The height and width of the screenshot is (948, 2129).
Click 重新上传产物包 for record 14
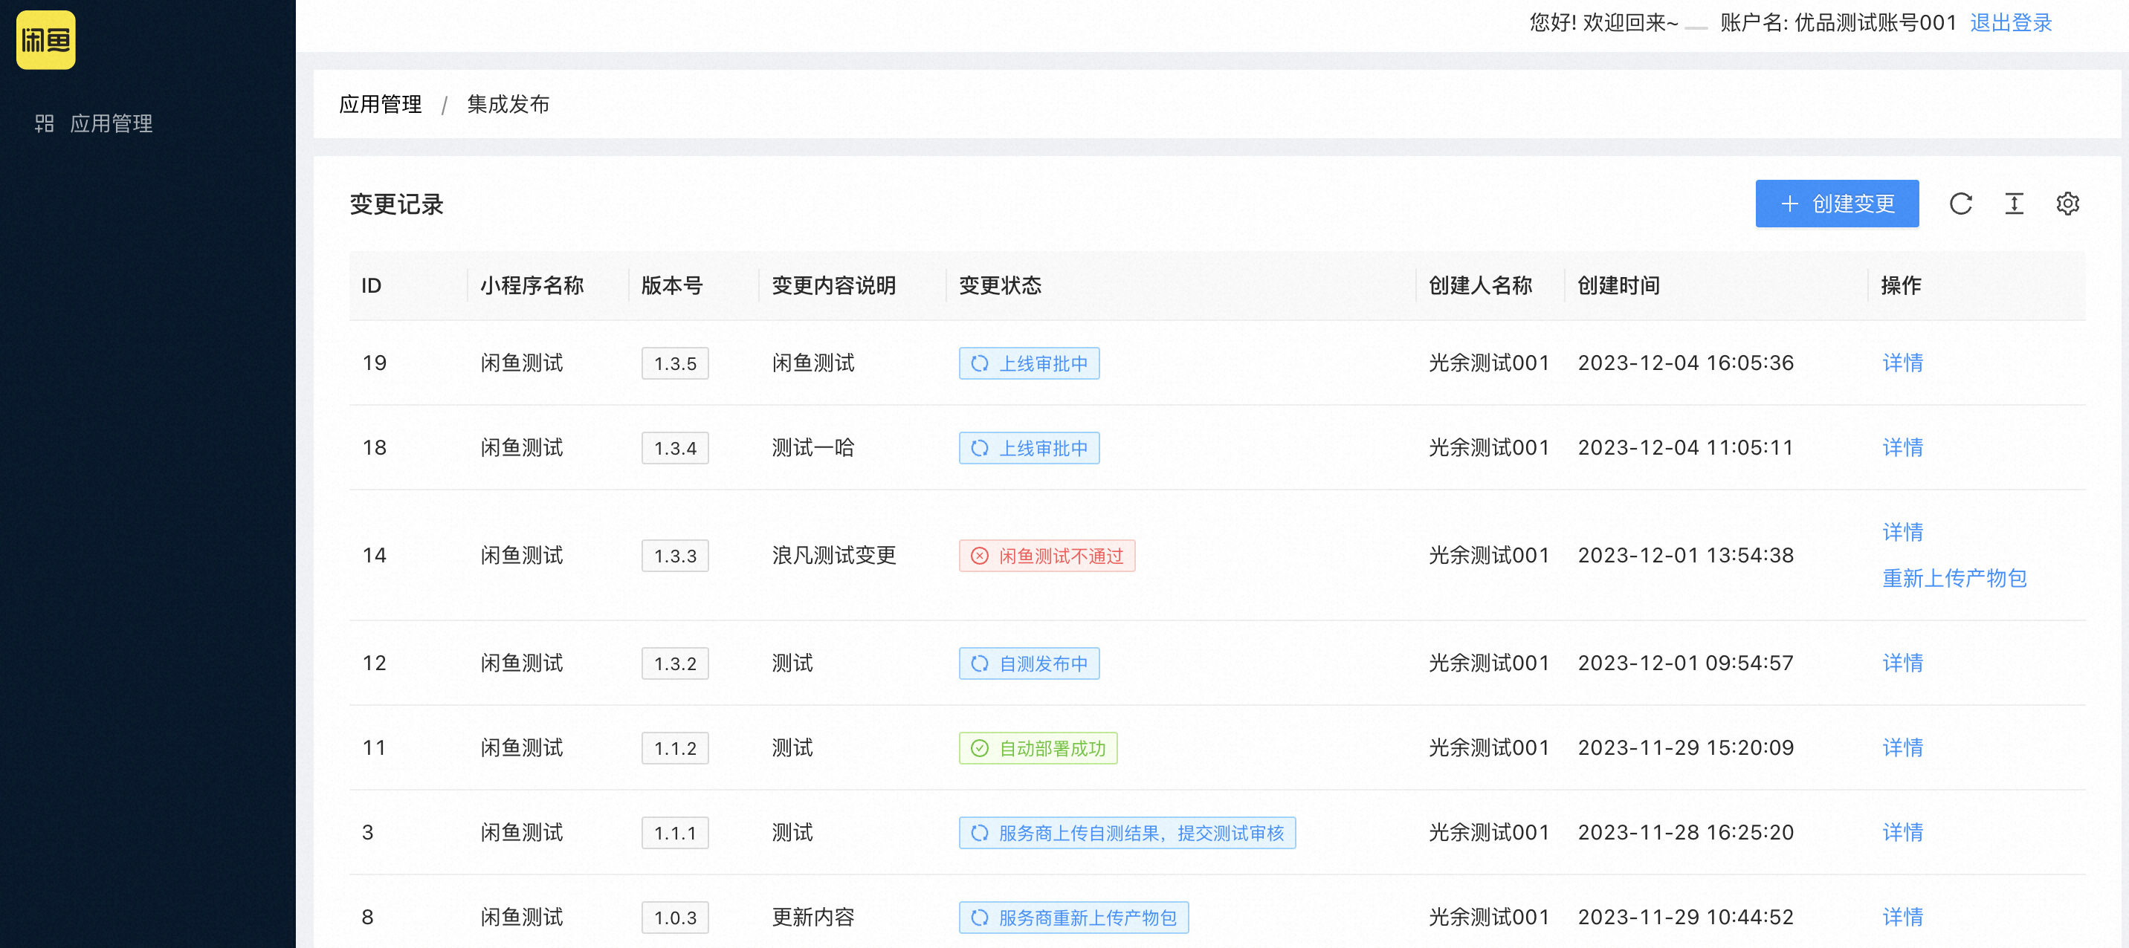tap(1953, 578)
